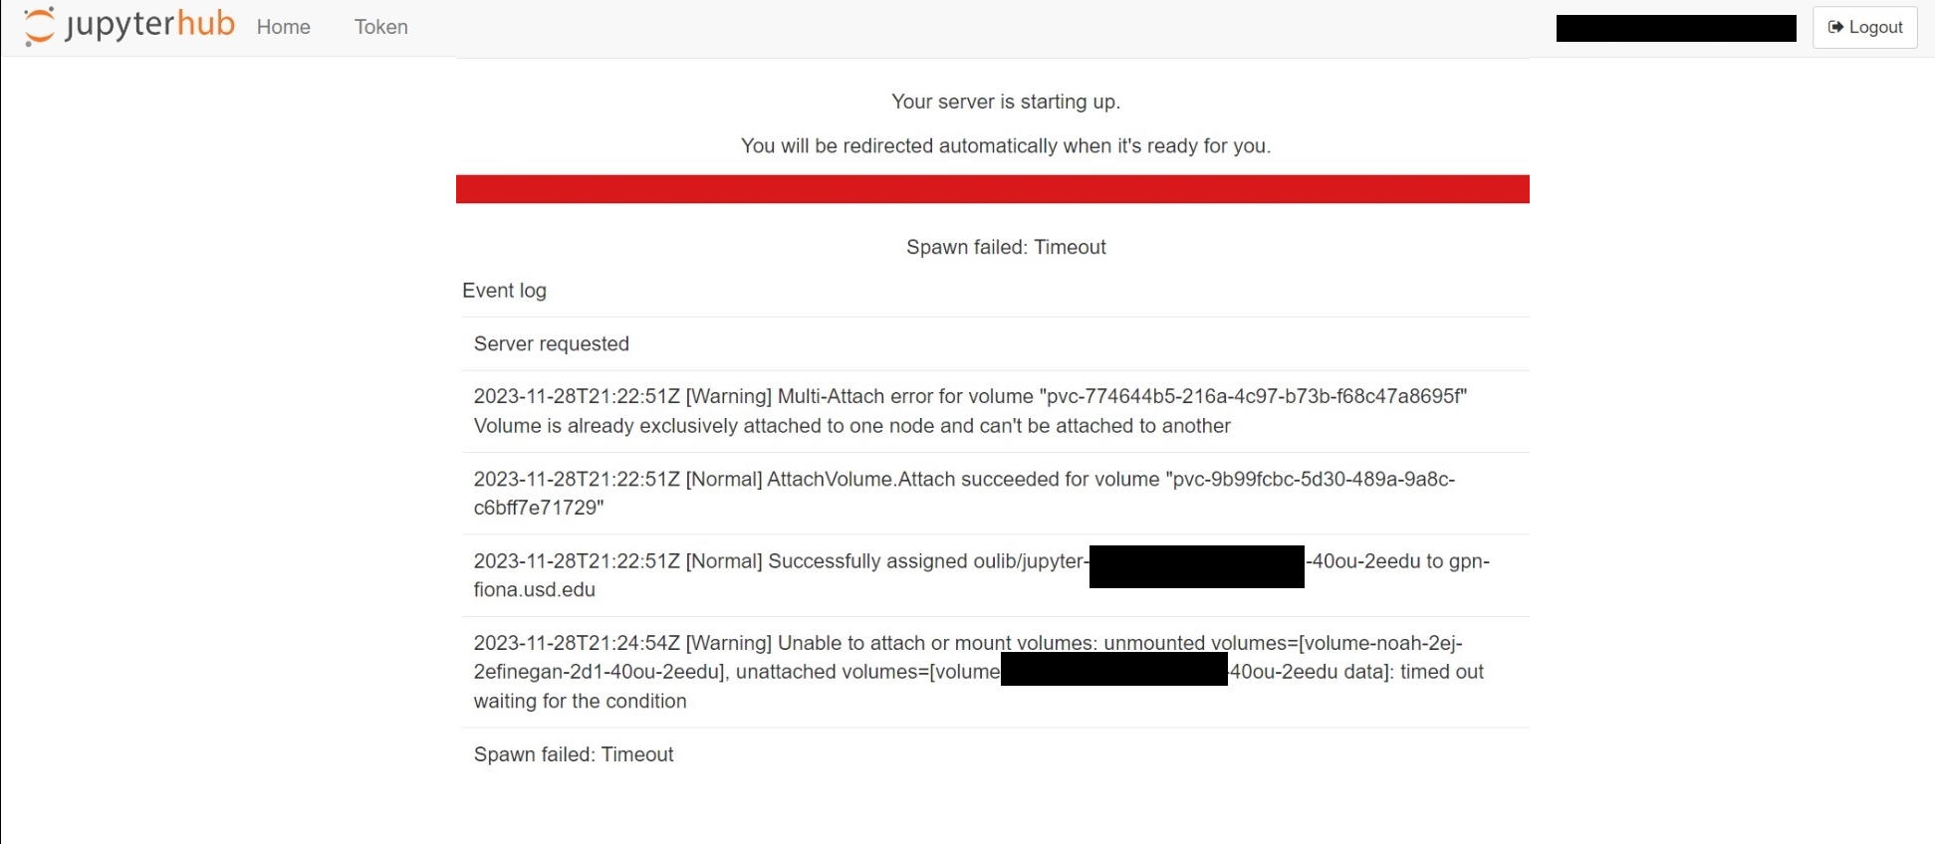
Task: Click the last 'Spawn failed: Timeout' log entry
Action: click(574, 754)
